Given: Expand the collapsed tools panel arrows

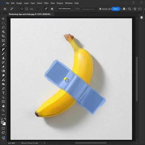Looking at the screenshot, I should coord(2,13).
